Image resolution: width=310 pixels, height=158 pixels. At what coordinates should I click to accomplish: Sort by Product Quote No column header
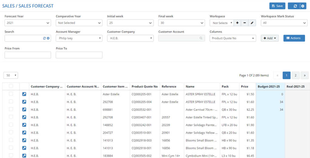pos(145,86)
